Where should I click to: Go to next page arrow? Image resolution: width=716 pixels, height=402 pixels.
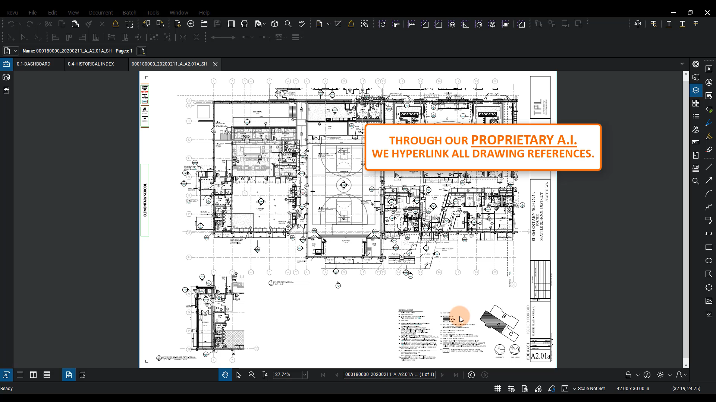coord(442,375)
